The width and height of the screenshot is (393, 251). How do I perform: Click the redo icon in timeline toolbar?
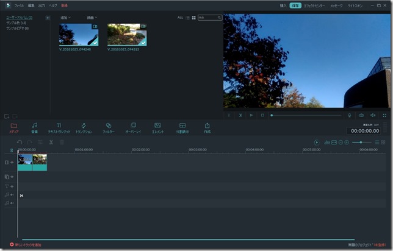[29, 142]
